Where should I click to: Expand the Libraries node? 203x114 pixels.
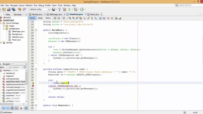coord(1,43)
